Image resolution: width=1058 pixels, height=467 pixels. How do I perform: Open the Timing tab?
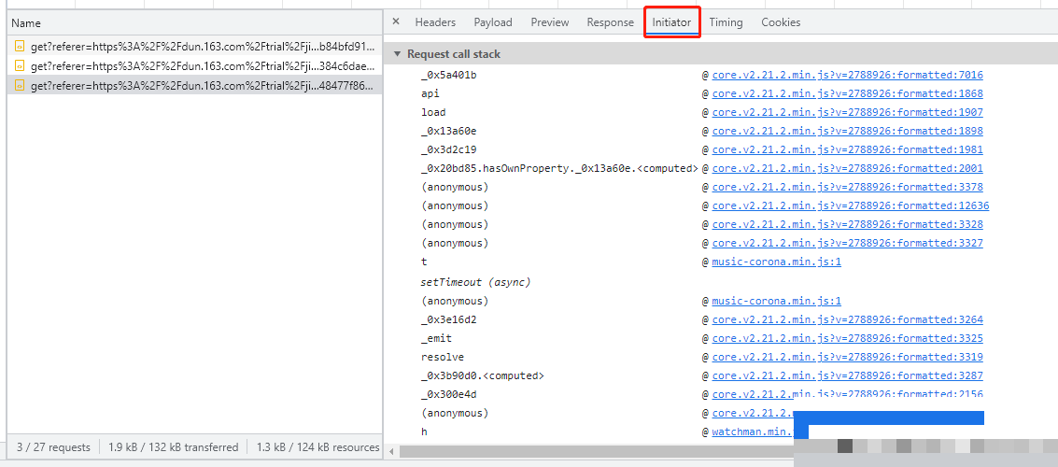726,22
